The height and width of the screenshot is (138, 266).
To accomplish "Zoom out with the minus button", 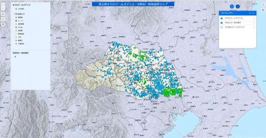I will tap(3, 9).
